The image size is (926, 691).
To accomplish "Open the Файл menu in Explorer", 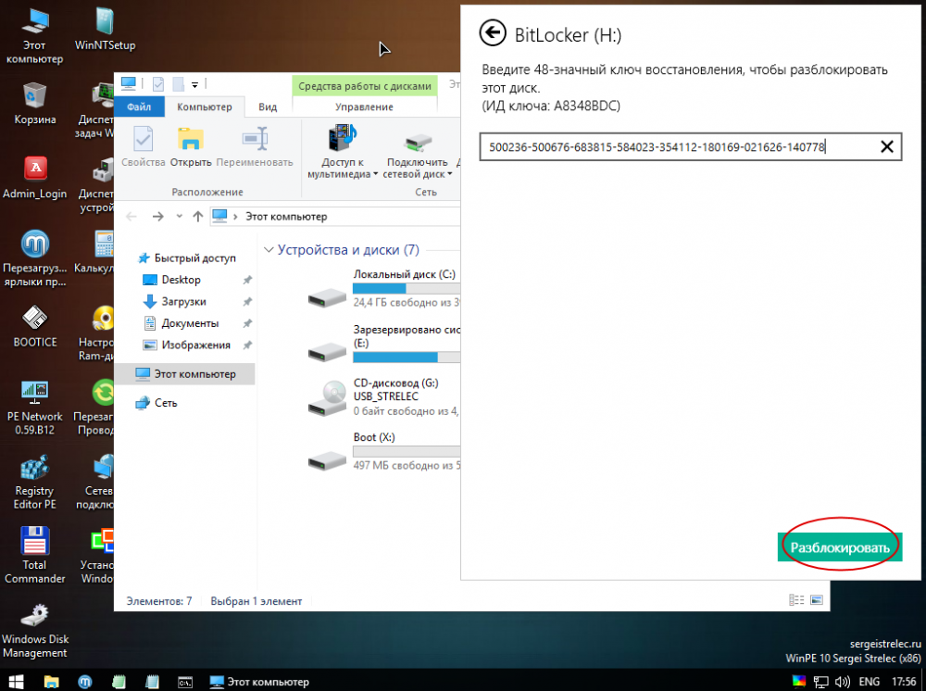I will click(x=139, y=107).
